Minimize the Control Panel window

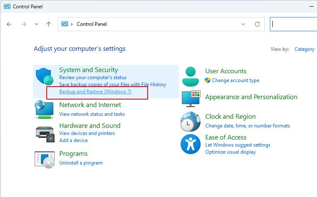click(312, 7)
